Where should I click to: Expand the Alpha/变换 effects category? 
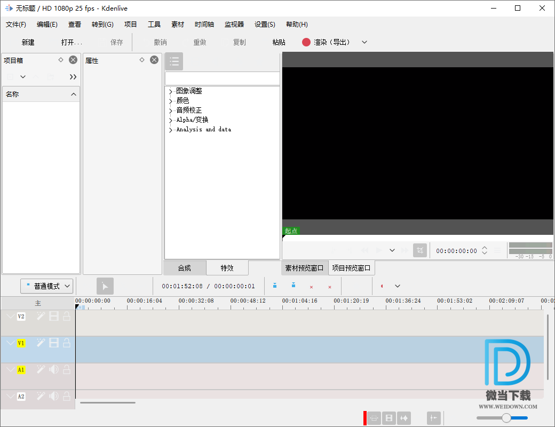(171, 120)
